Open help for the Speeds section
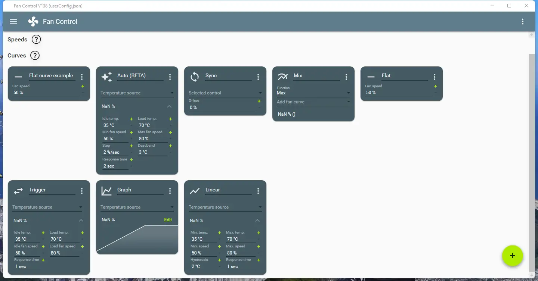This screenshot has width=538, height=281. pyautogui.click(x=36, y=40)
